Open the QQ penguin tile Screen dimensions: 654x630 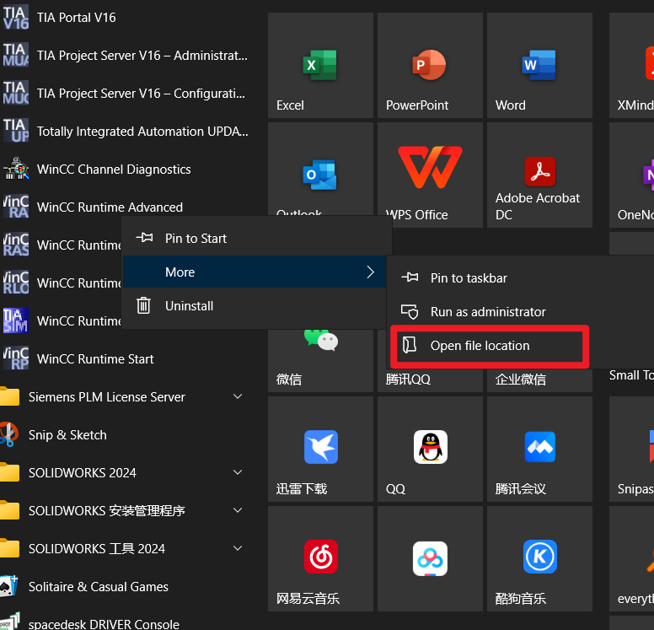click(430, 450)
